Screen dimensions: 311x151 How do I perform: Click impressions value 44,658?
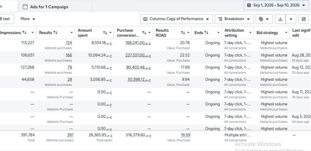point(28,79)
